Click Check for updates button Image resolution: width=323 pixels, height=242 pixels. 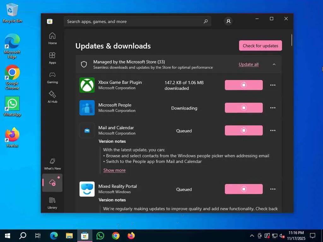coord(260,46)
